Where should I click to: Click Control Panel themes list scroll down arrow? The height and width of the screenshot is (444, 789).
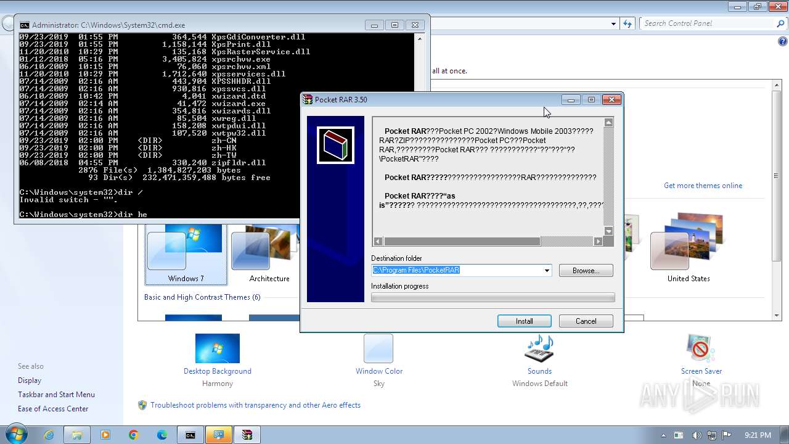coord(777,316)
